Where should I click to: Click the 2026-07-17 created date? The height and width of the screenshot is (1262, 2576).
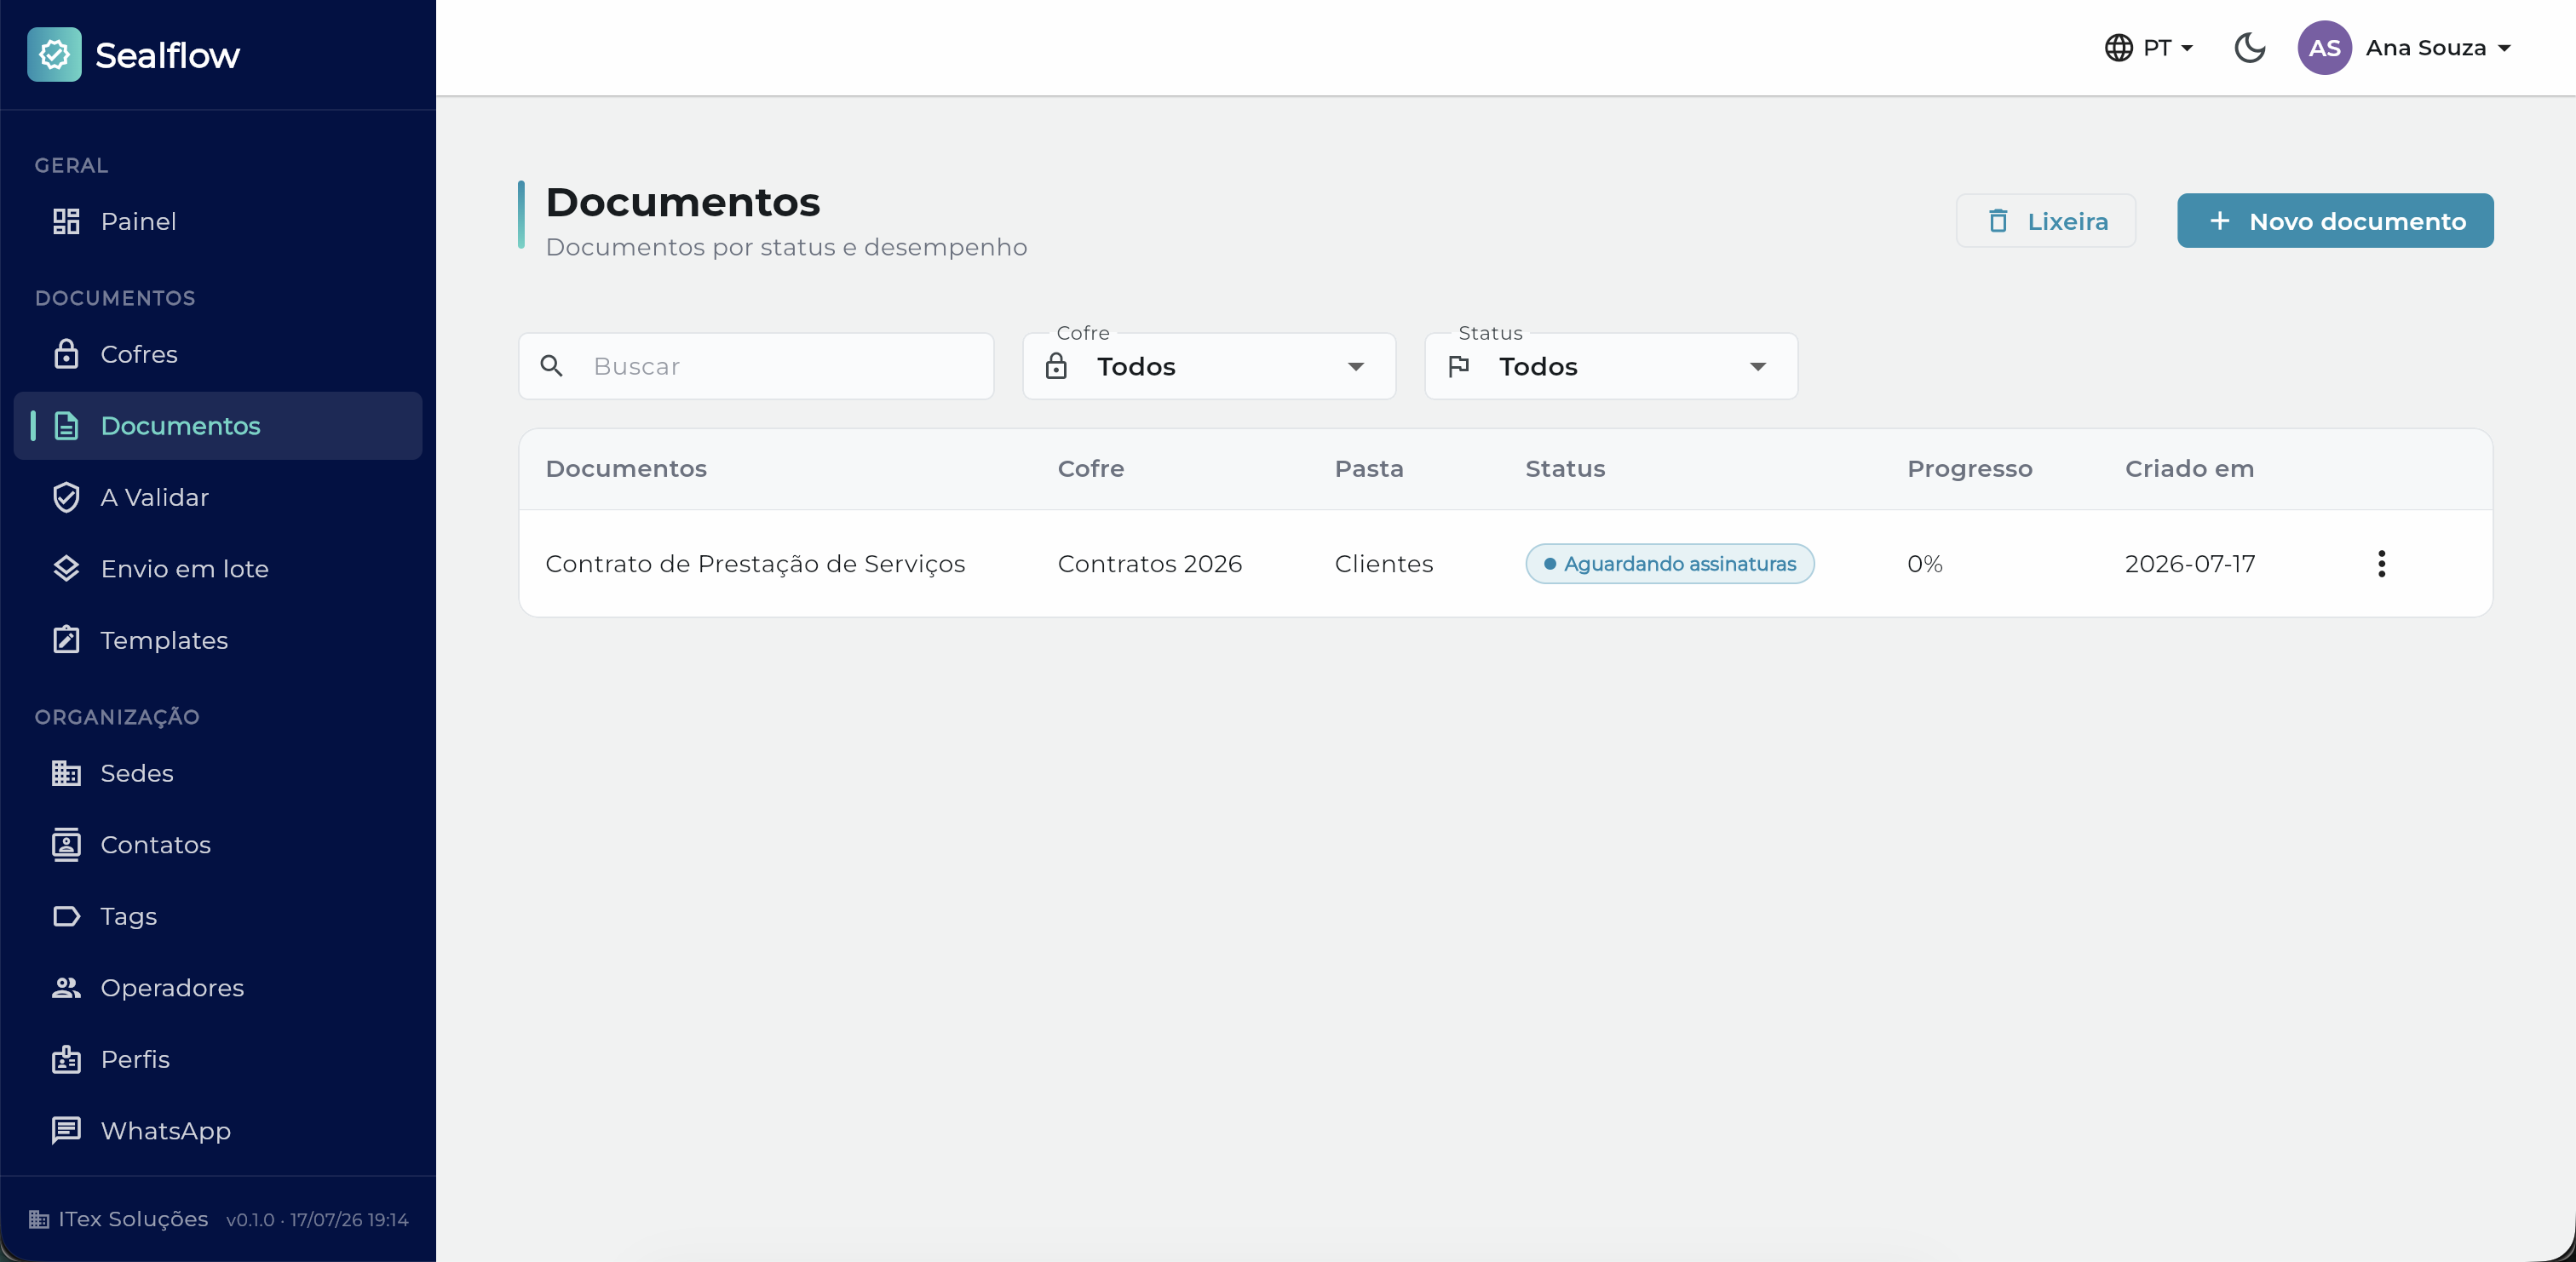click(x=2189, y=564)
